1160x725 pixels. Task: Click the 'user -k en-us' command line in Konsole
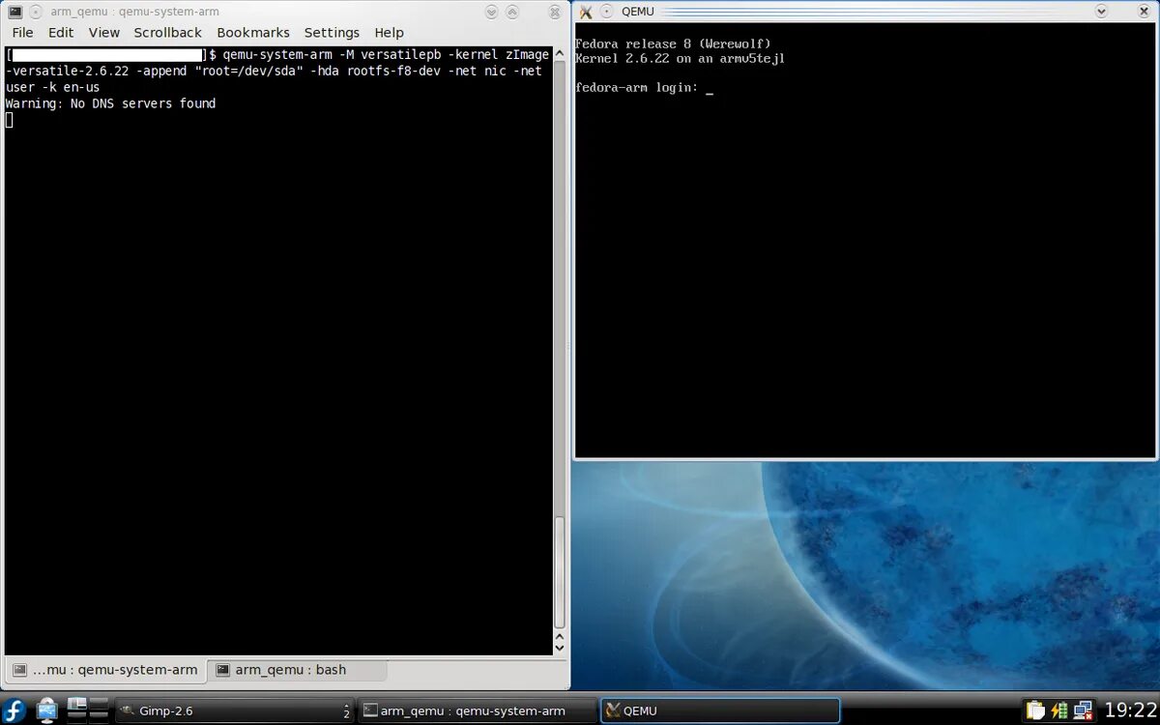pos(53,87)
